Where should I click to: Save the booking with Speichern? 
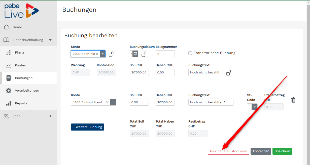click(x=282, y=151)
